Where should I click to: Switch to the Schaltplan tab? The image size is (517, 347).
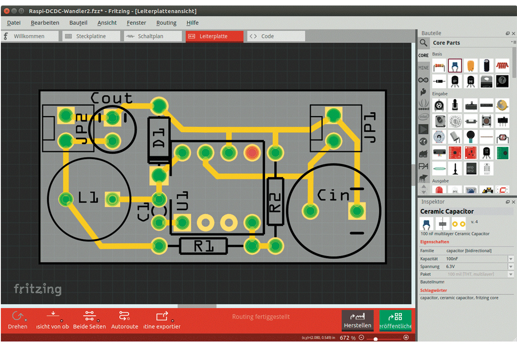pyautogui.click(x=152, y=36)
